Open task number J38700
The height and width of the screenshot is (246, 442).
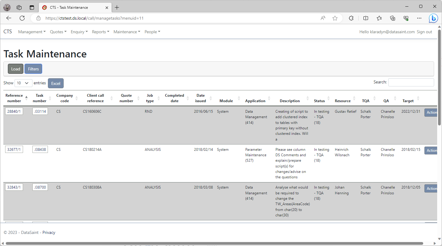tap(40, 187)
